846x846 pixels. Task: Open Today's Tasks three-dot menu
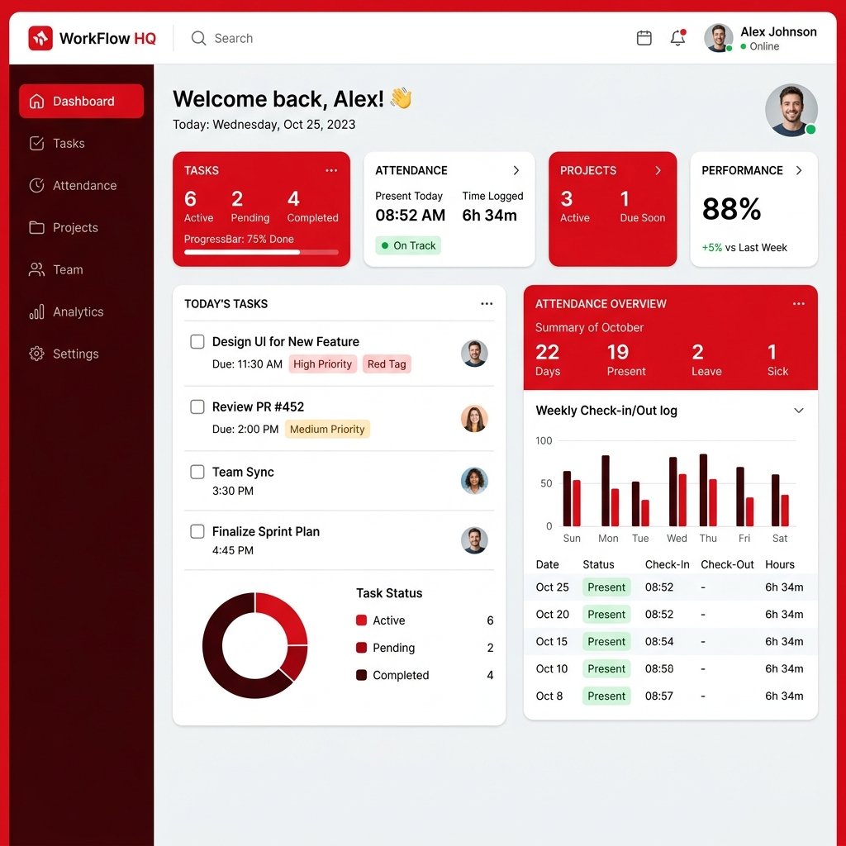[487, 304]
